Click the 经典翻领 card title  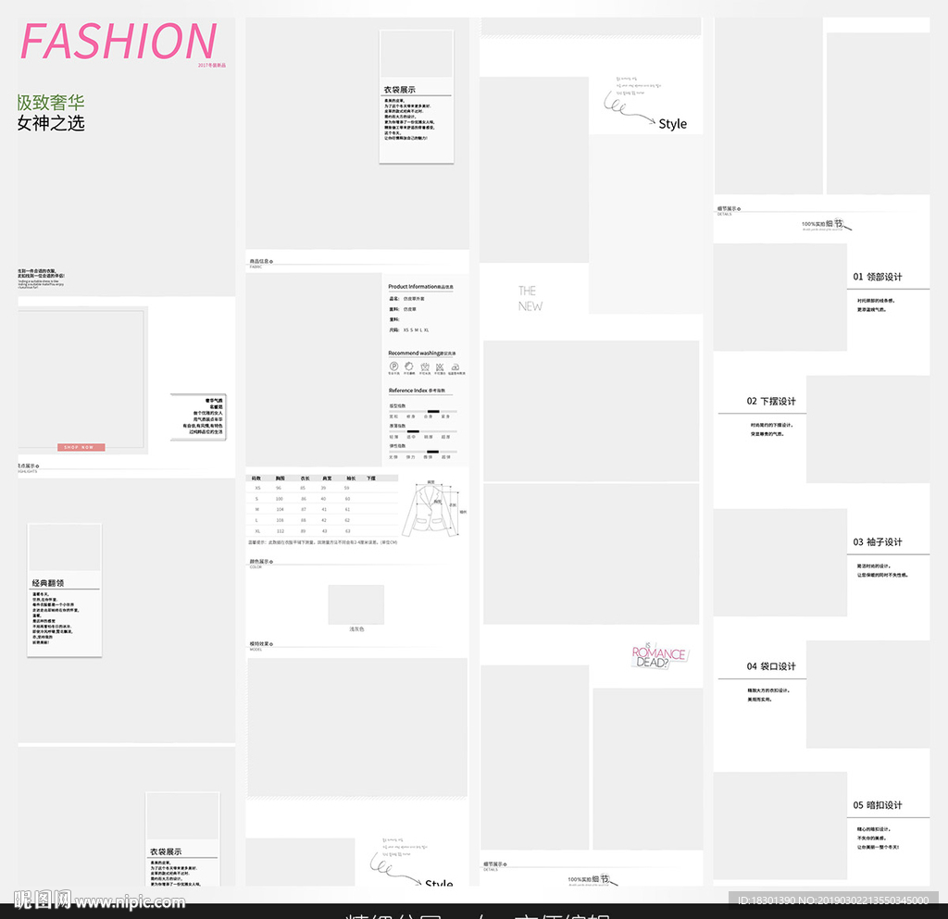pos(52,584)
